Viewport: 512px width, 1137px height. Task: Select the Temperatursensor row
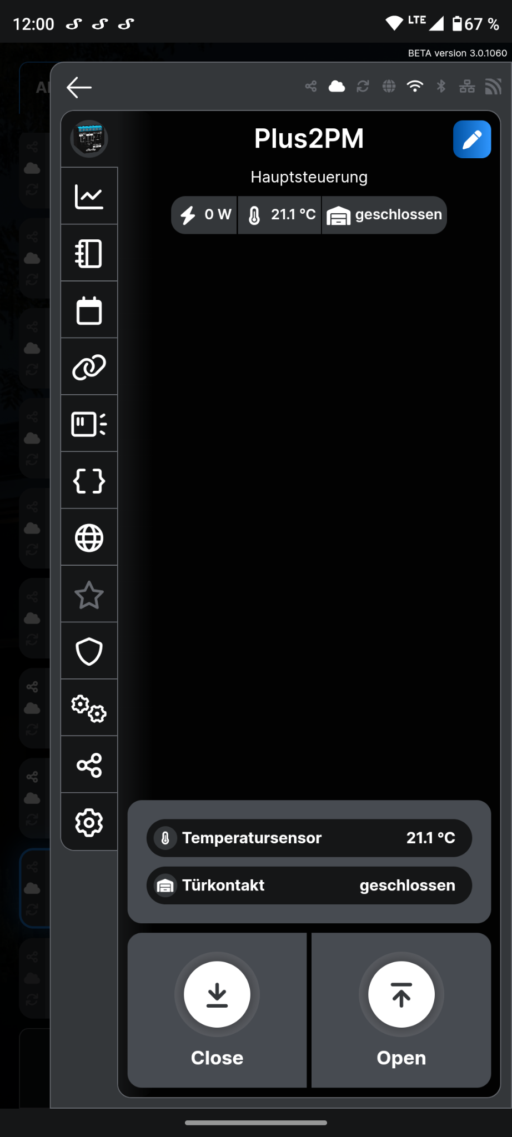tap(309, 838)
